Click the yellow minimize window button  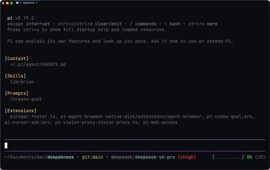7,3
